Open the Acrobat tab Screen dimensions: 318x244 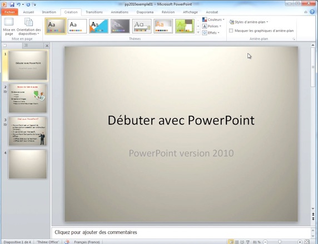point(212,12)
